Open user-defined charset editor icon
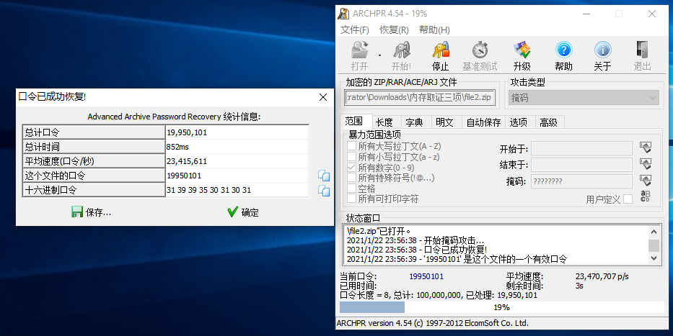The image size is (673, 336). click(645, 196)
